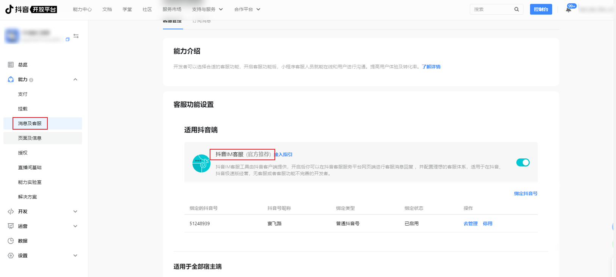Screen dimensions: 616x277
Task: Click the search magnifier icon
Action: coord(516,9)
